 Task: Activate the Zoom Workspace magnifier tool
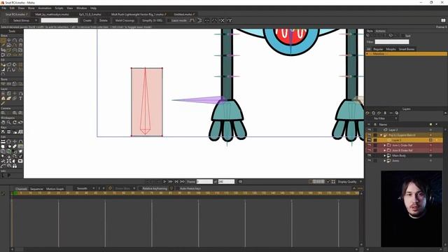[8, 122]
